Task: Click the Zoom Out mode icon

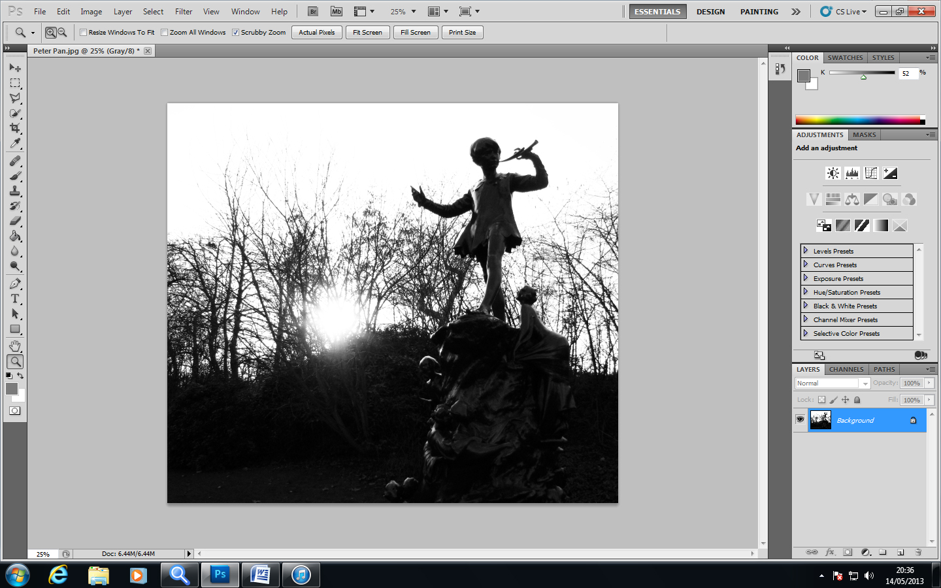Action: click(x=62, y=32)
